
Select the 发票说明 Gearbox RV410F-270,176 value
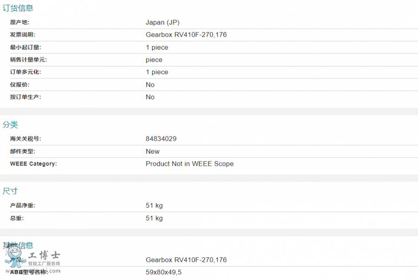pos(186,35)
